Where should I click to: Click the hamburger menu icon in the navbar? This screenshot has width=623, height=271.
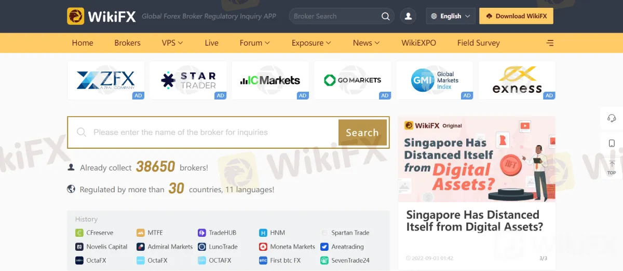[x=550, y=43]
